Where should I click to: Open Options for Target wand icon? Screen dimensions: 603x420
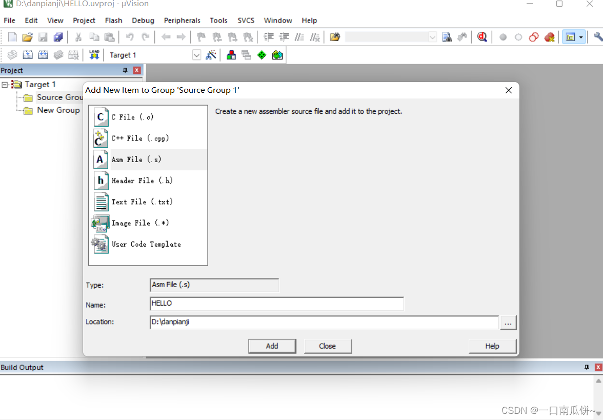[x=211, y=54]
